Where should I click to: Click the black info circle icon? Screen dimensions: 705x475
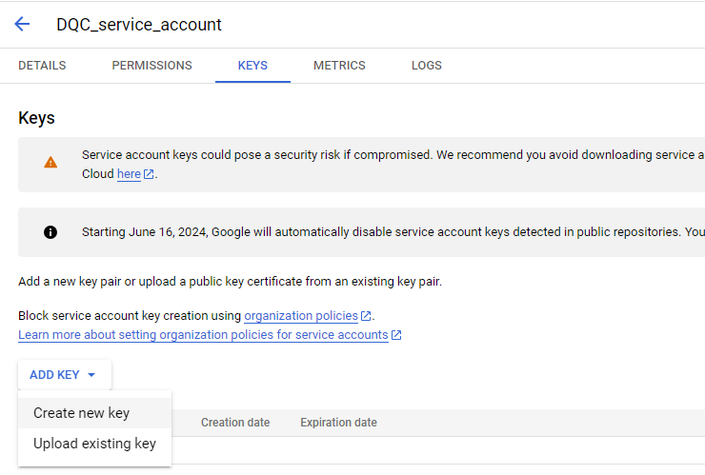pos(50,232)
